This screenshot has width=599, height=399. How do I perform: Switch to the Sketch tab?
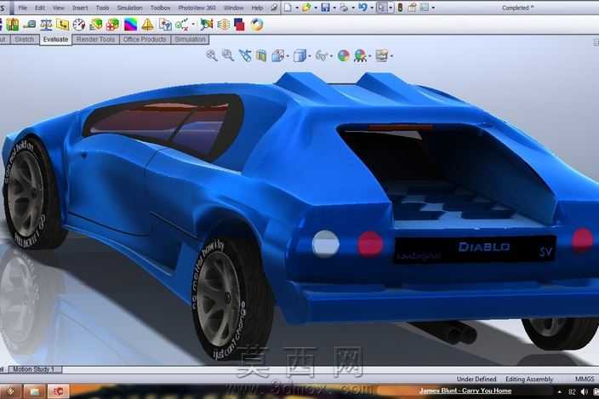pyautogui.click(x=25, y=39)
